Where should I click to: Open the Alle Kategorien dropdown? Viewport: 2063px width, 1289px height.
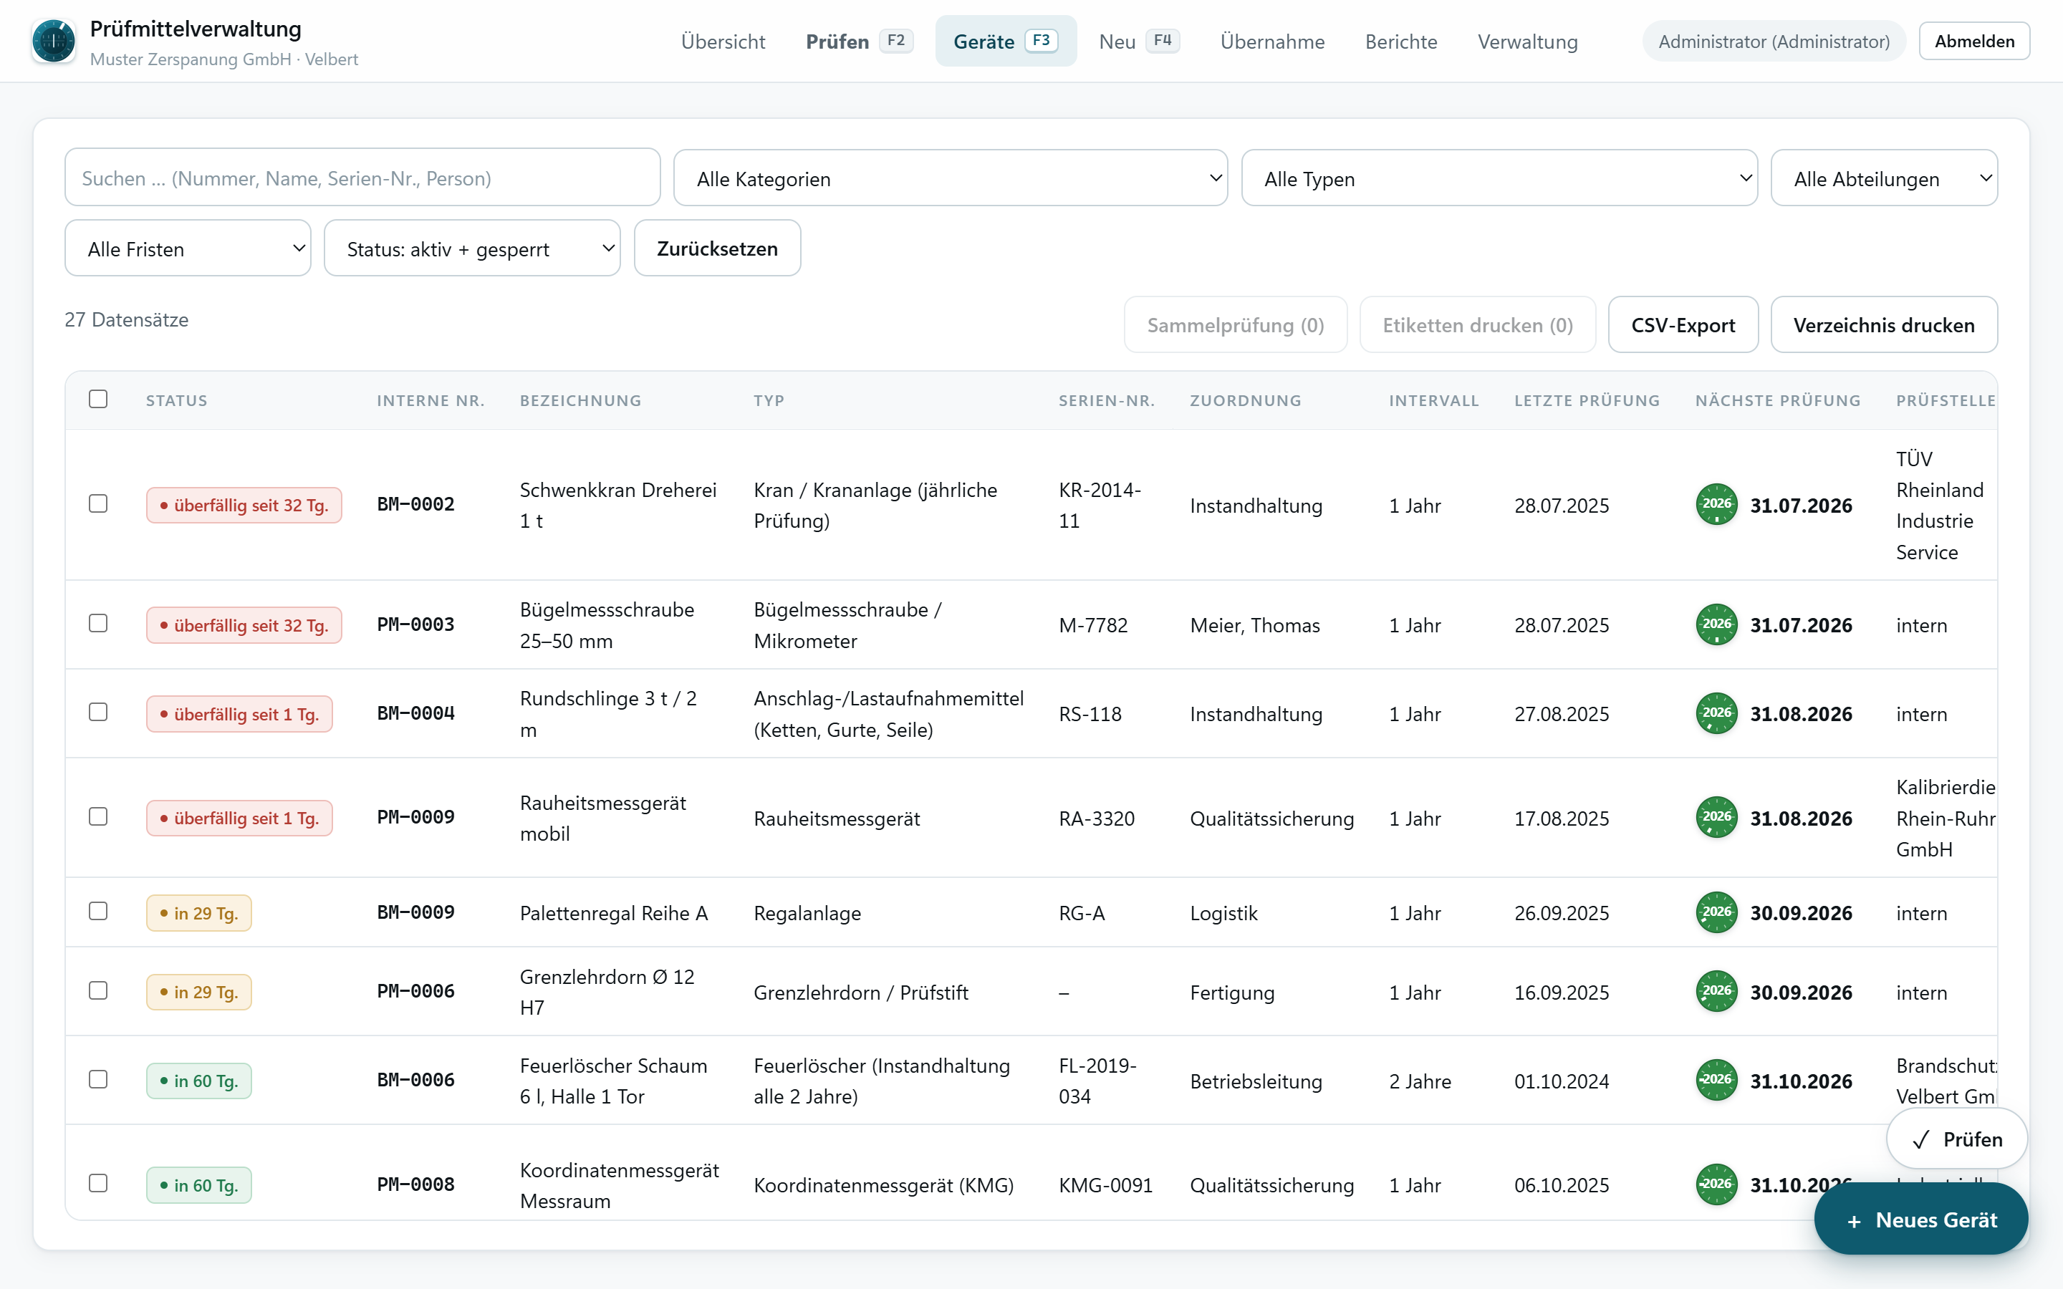[951, 178]
